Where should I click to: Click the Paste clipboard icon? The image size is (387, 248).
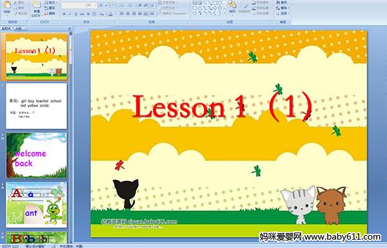pyautogui.click(x=7, y=5)
